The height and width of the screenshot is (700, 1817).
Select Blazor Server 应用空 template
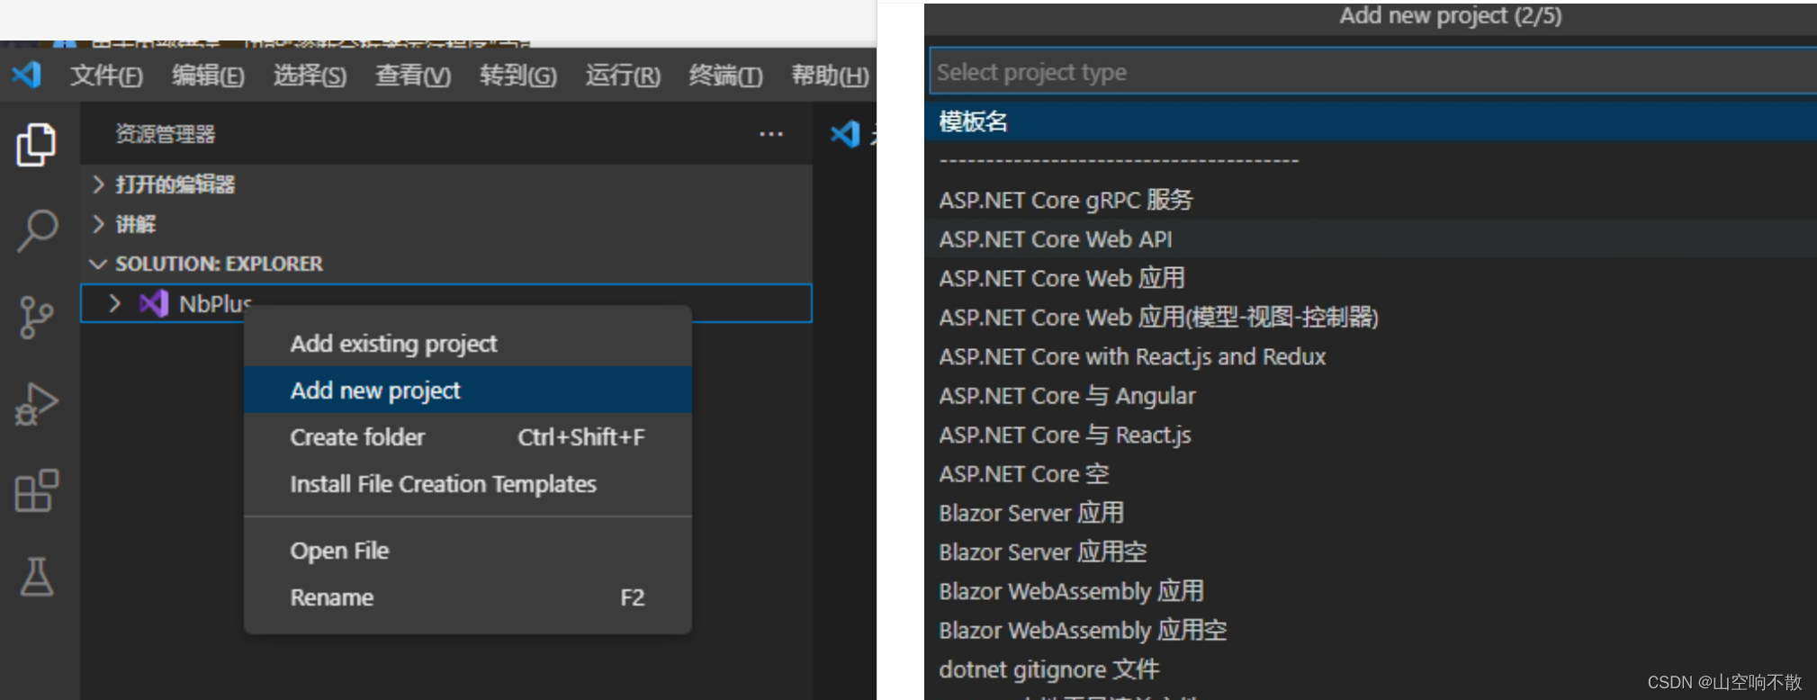point(1371,552)
